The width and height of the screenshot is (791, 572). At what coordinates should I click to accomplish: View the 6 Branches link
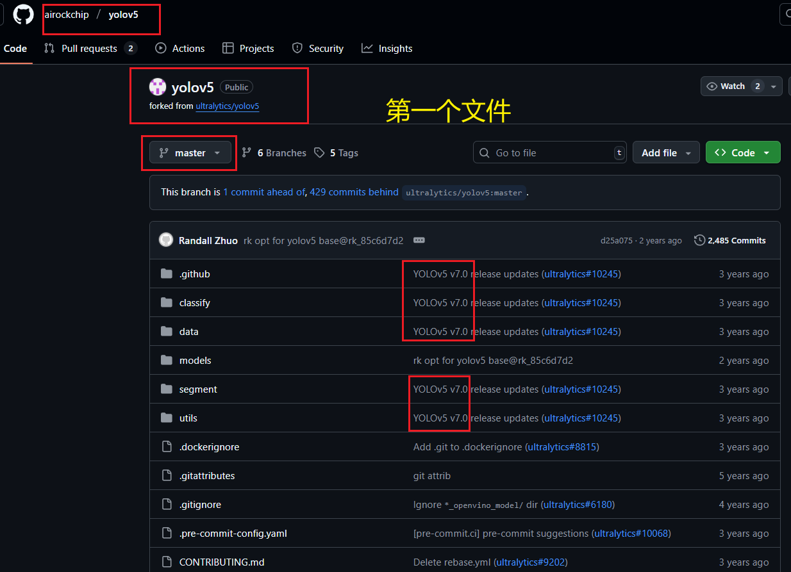click(274, 153)
